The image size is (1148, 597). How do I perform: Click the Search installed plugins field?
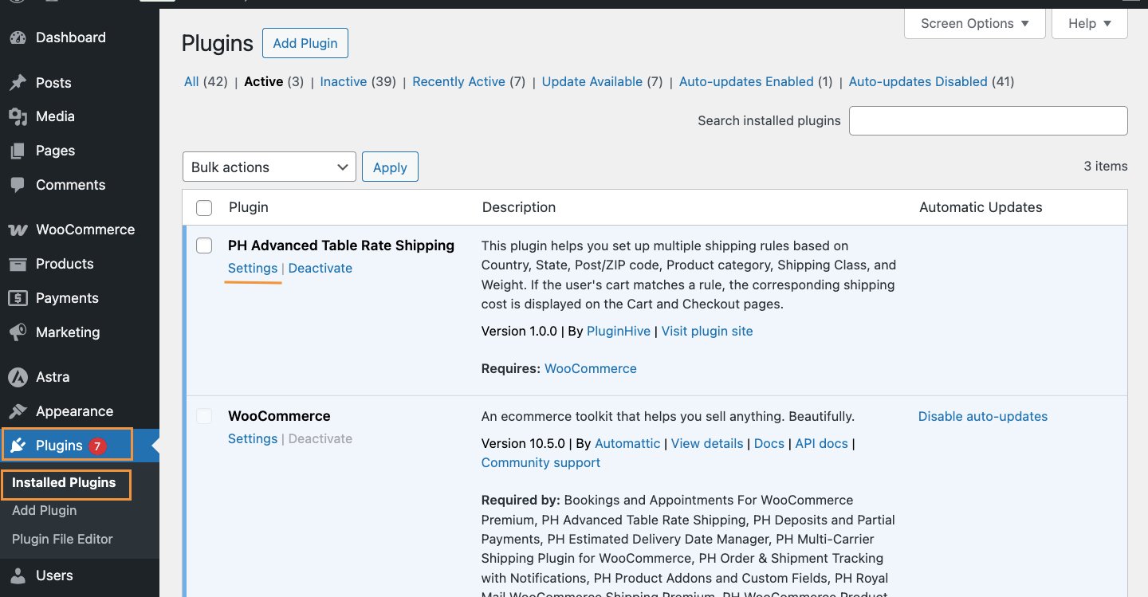tap(988, 121)
